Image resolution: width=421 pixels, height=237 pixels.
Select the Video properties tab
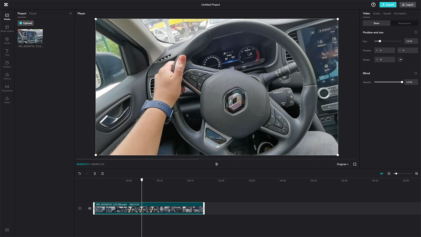[366, 13]
